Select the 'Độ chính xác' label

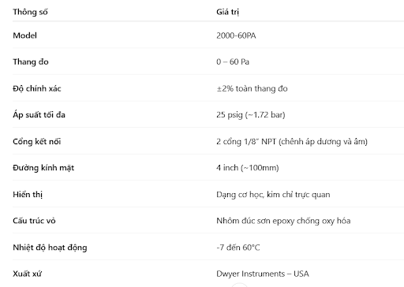(37, 88)
